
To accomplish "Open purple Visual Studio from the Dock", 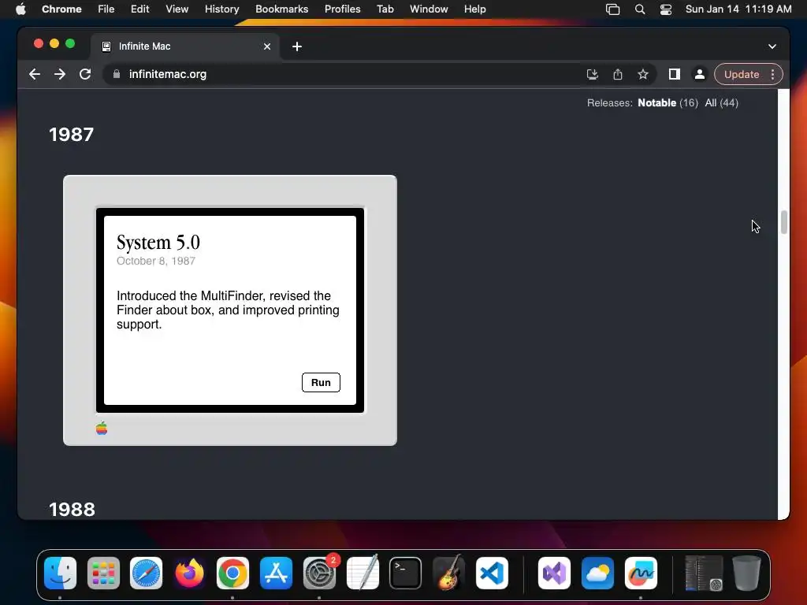I will (554, 573).
